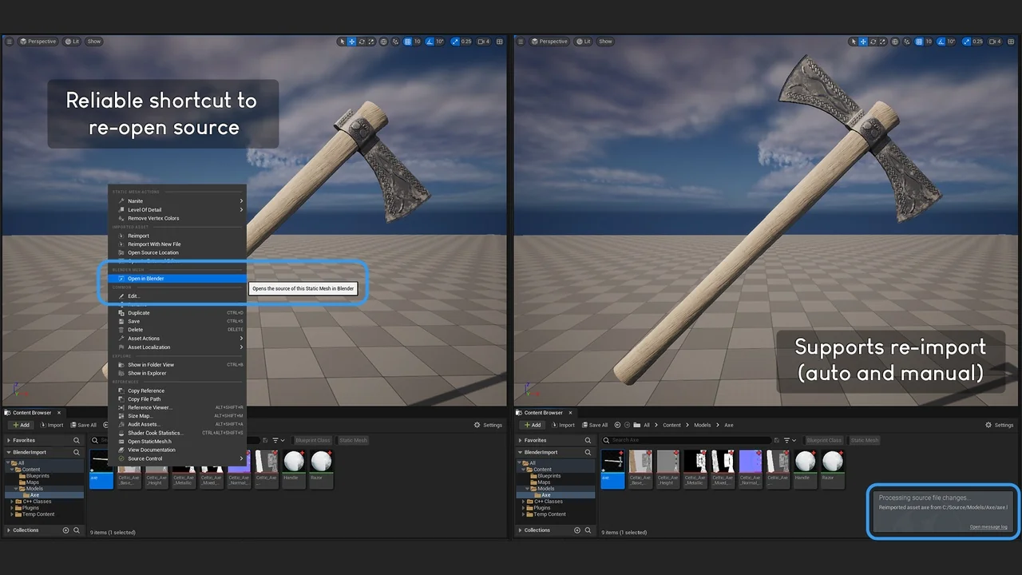This screenshot has width=1022, height=575.
Task: Activate the scale gizmo tool in left viewport
Action: (x=371, y=42)
